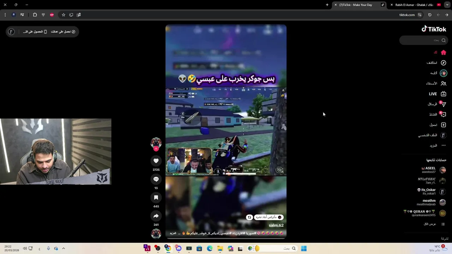Save the video with the bookmark icon
The height and width of the screenshot is (254, 452).
coord(156,198)
